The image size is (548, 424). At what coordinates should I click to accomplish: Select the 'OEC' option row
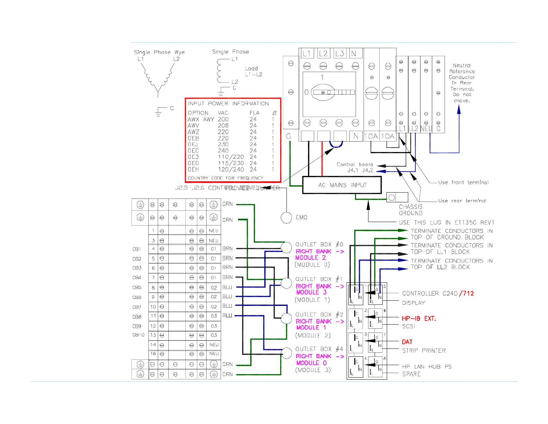point(231,151)
